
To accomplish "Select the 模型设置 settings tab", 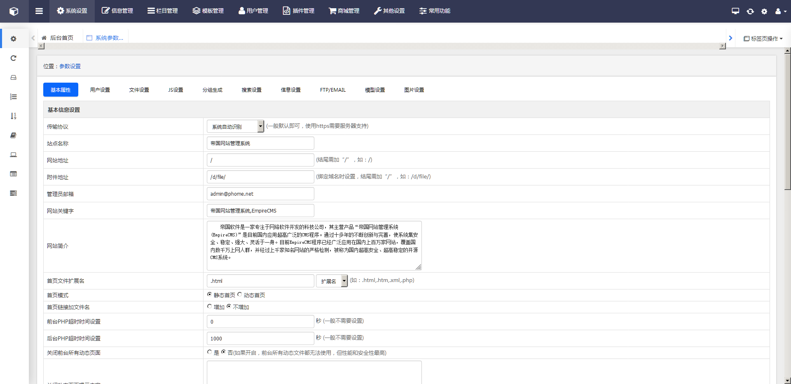I will pos(375,90).
